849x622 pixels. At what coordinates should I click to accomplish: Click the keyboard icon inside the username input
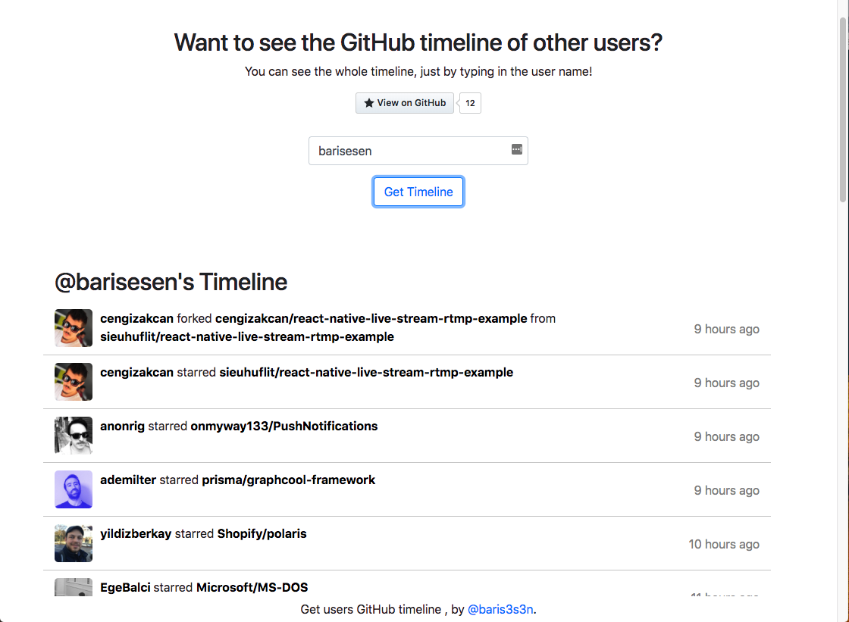pyautogui.click(x=516, y=150)
